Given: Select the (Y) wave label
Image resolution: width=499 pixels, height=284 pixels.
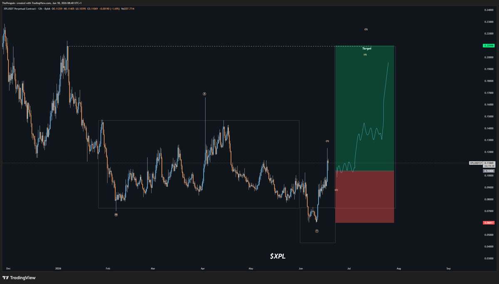Looking at the screenshot, I should (317, 231).
